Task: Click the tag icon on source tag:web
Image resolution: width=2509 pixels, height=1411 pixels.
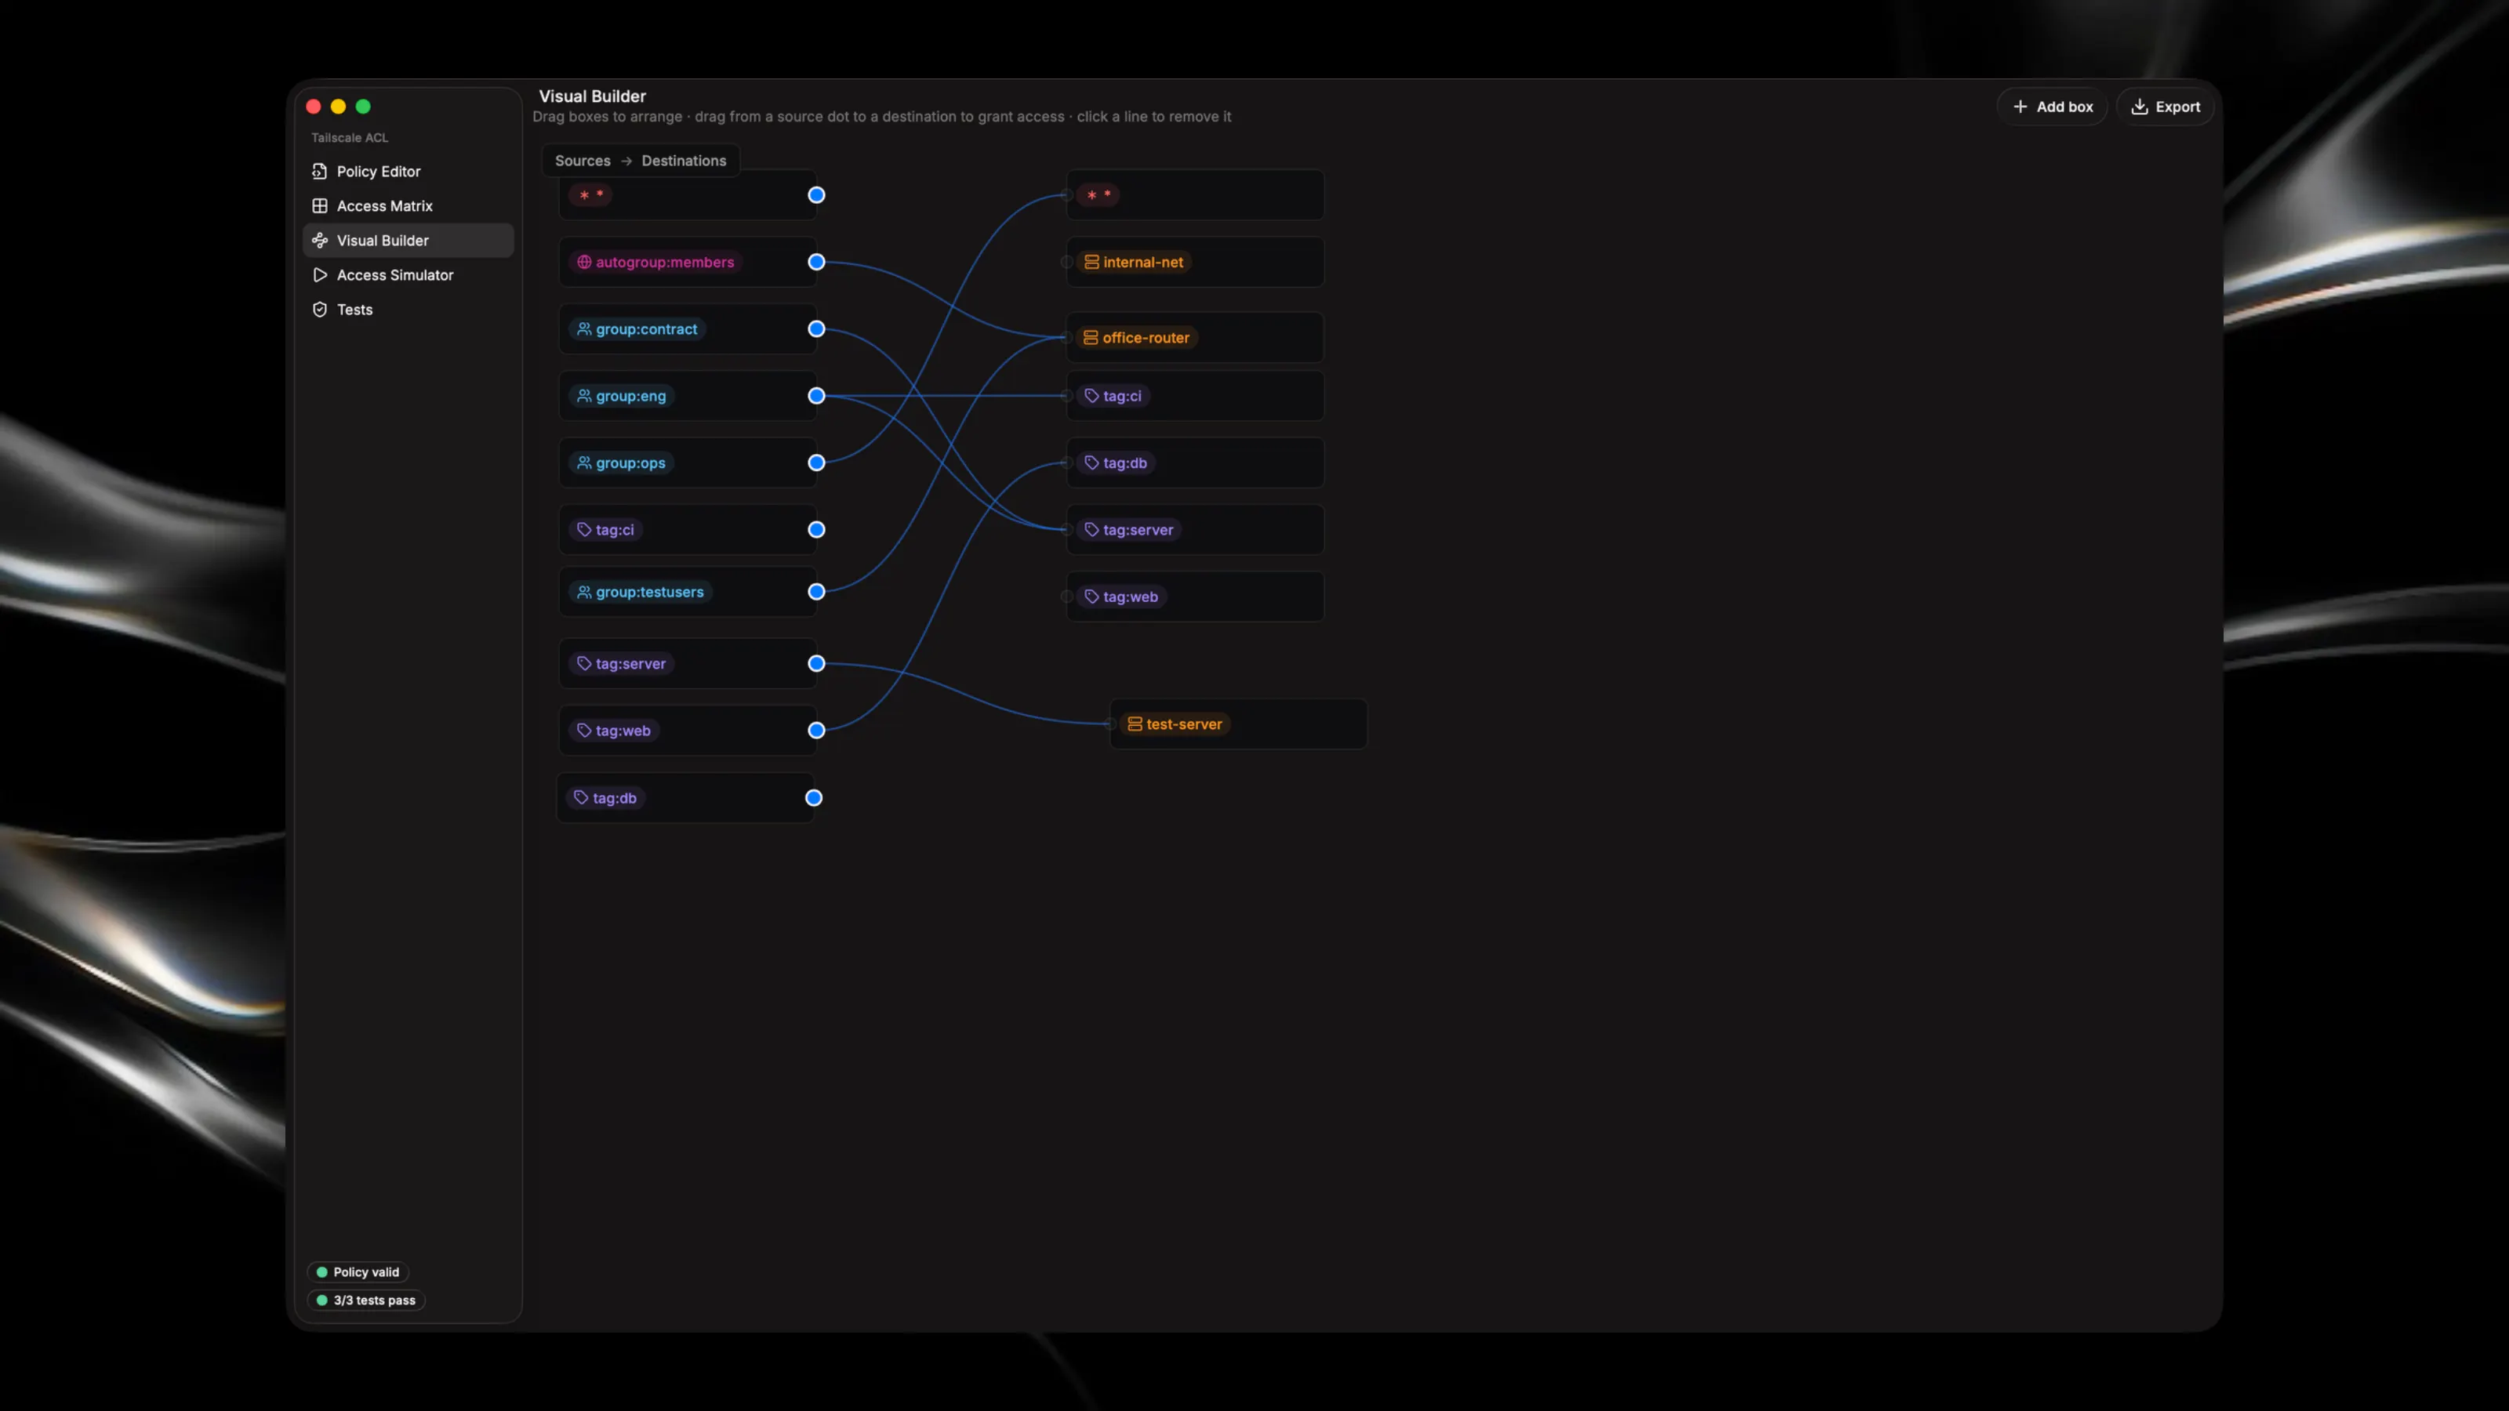Action: 584,731
